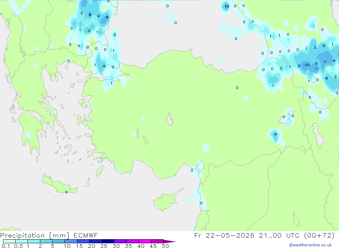Pick the 45–50 mm legend color swatch
339x248 pixels.
(x=157, y=241)
